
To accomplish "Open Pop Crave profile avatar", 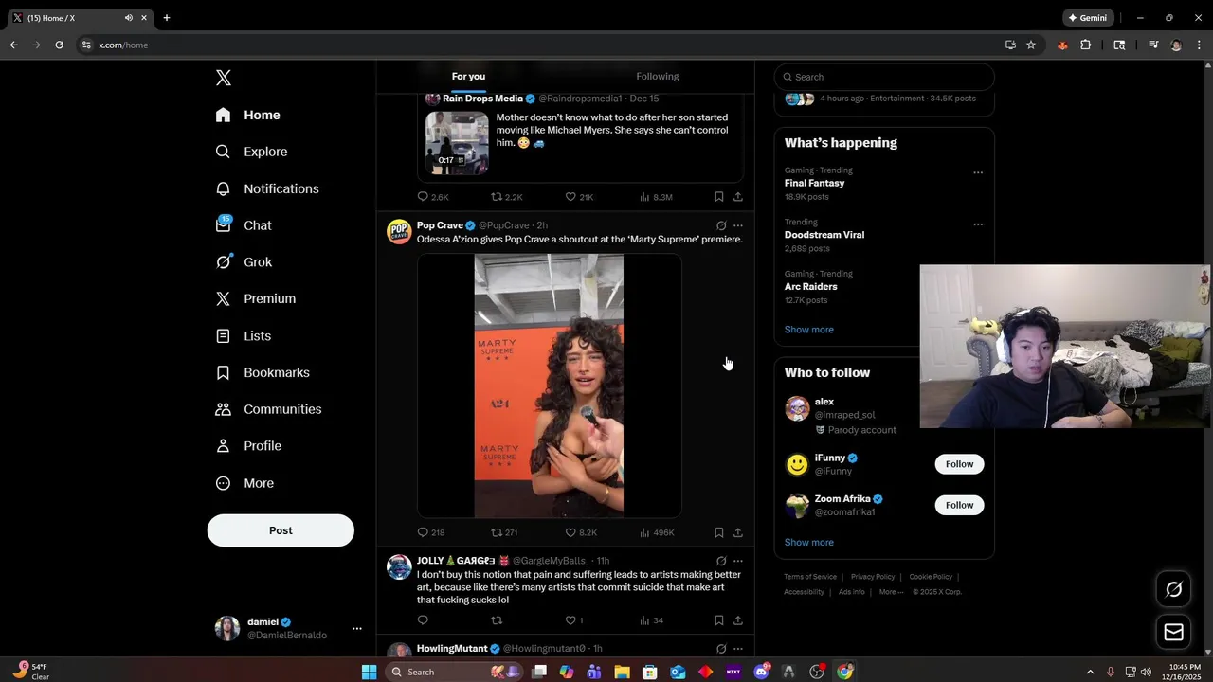I will [399, 232].
